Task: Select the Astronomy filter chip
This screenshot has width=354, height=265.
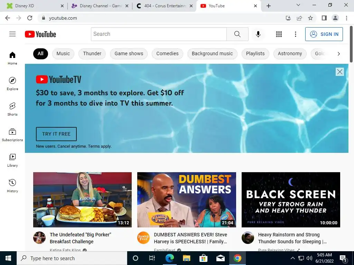Action: click(x=290, y=53)
